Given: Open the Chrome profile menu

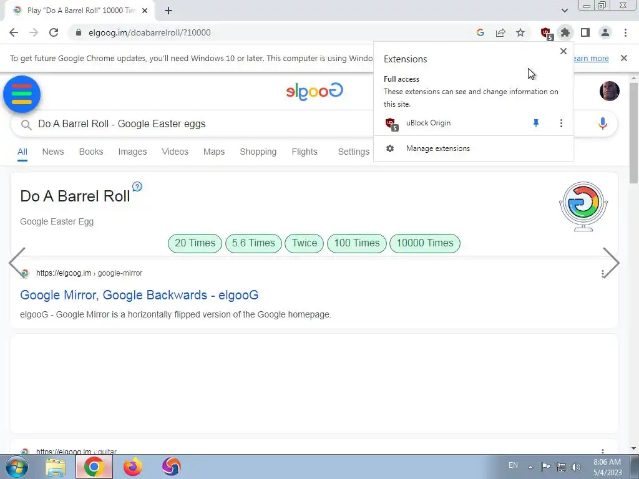Looking at the screenshot, I should pos(605,32).
